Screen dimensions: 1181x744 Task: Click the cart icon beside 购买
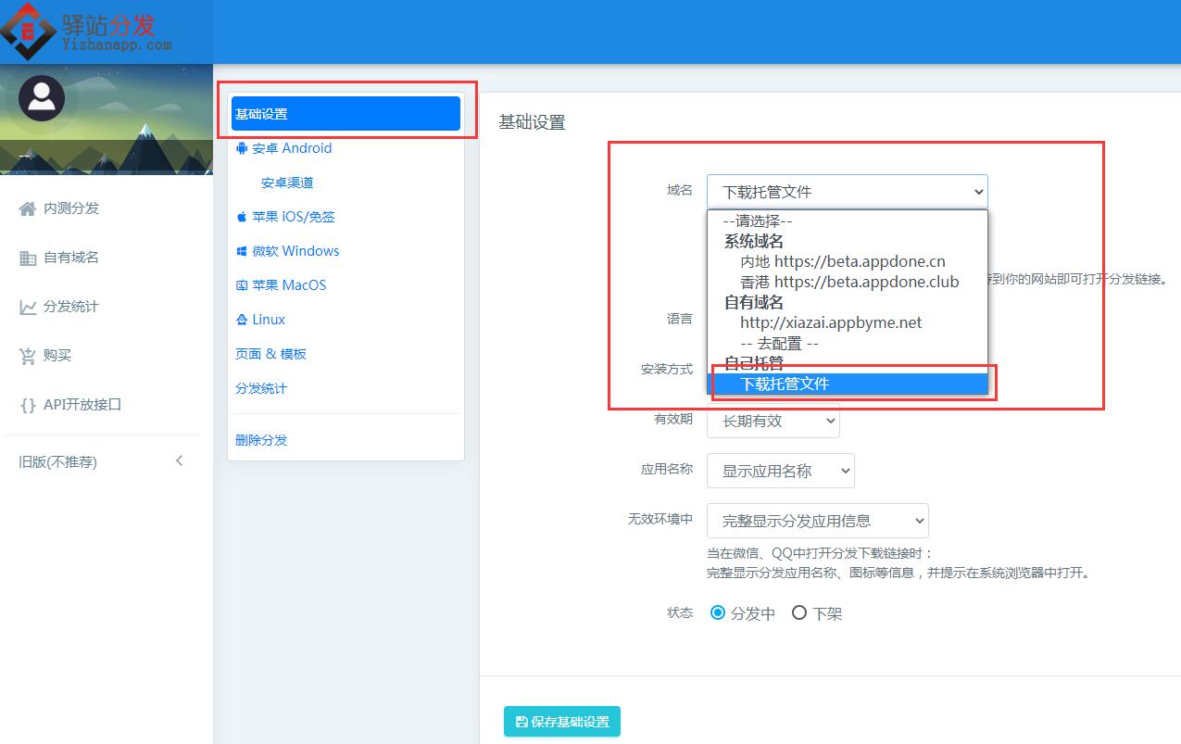click(28, 356)
